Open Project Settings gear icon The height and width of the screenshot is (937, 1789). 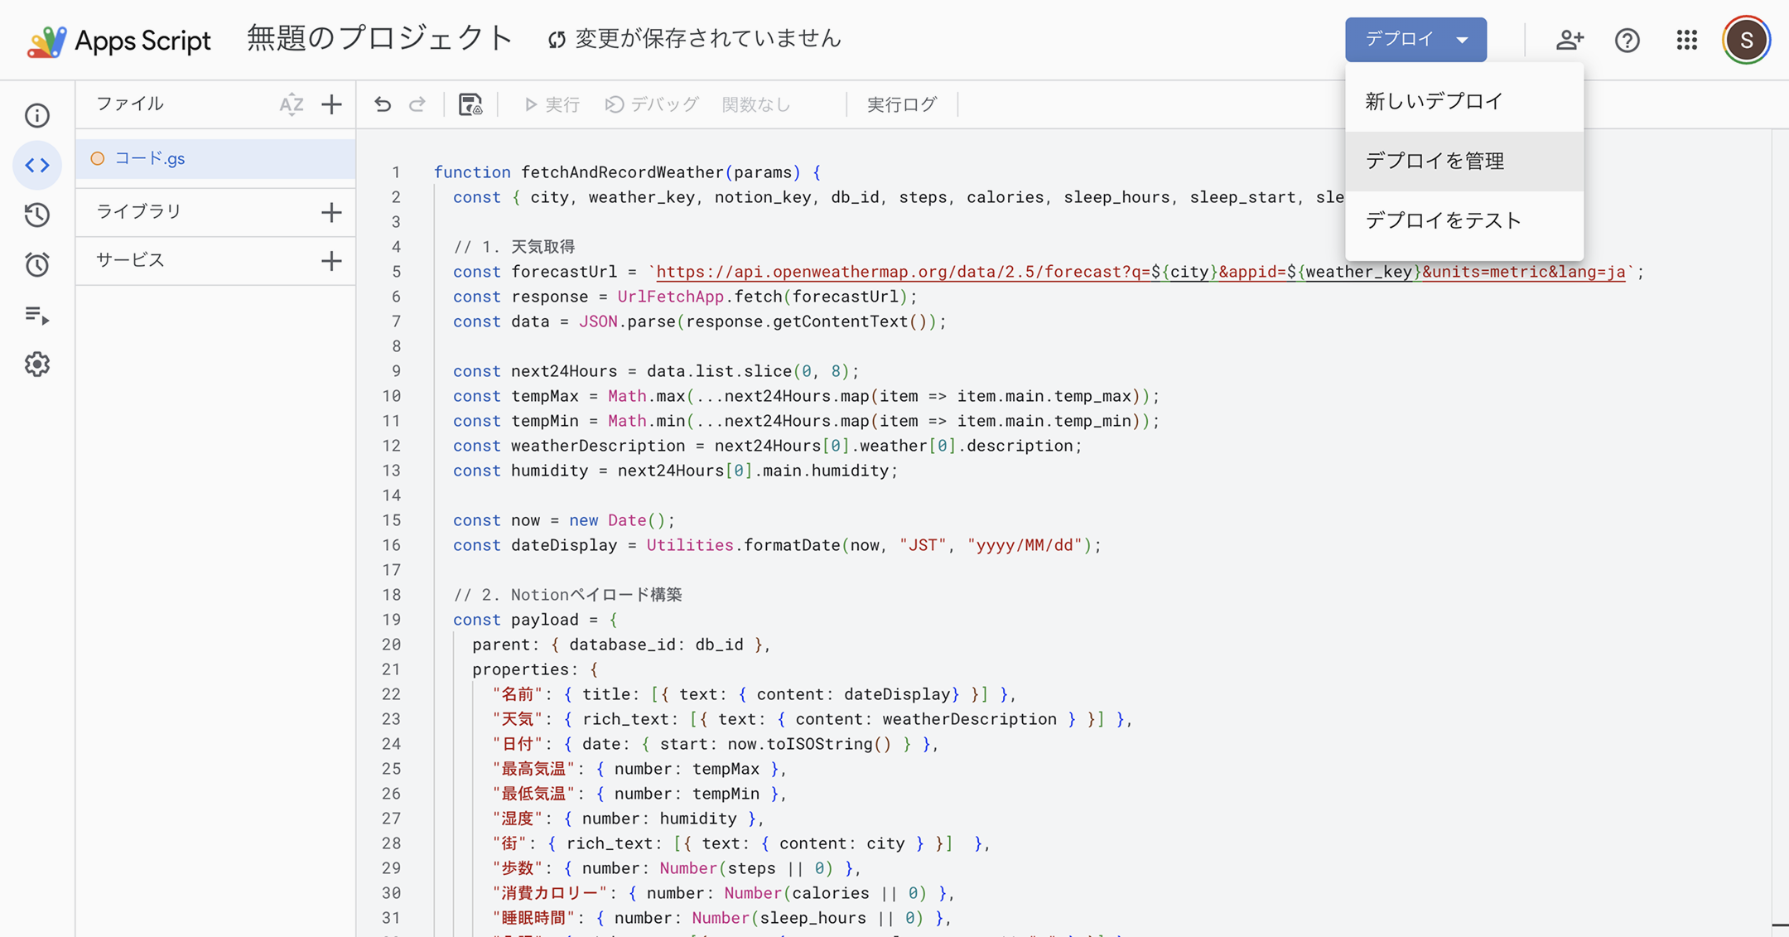[37, 365]
